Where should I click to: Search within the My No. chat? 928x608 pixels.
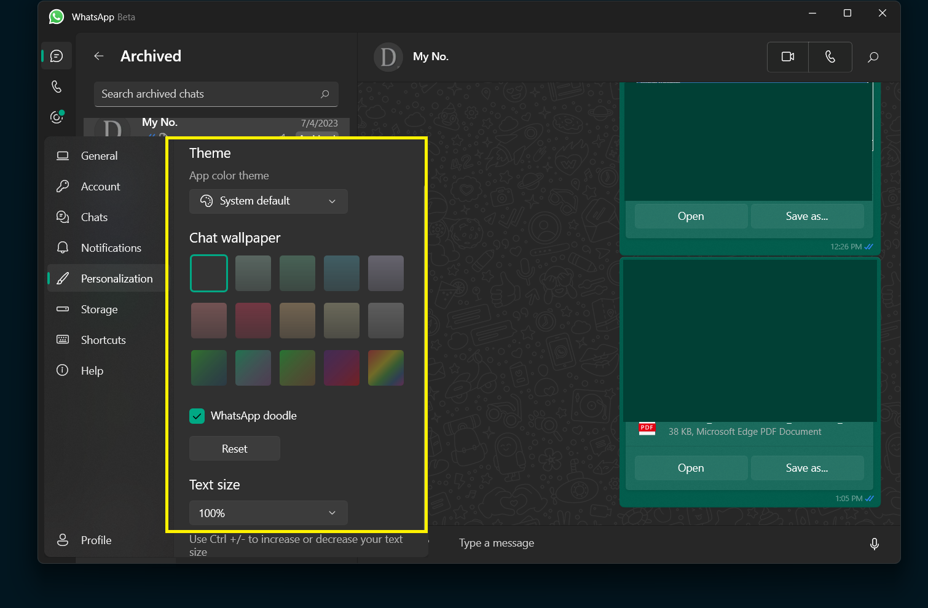tap(873, 57)
